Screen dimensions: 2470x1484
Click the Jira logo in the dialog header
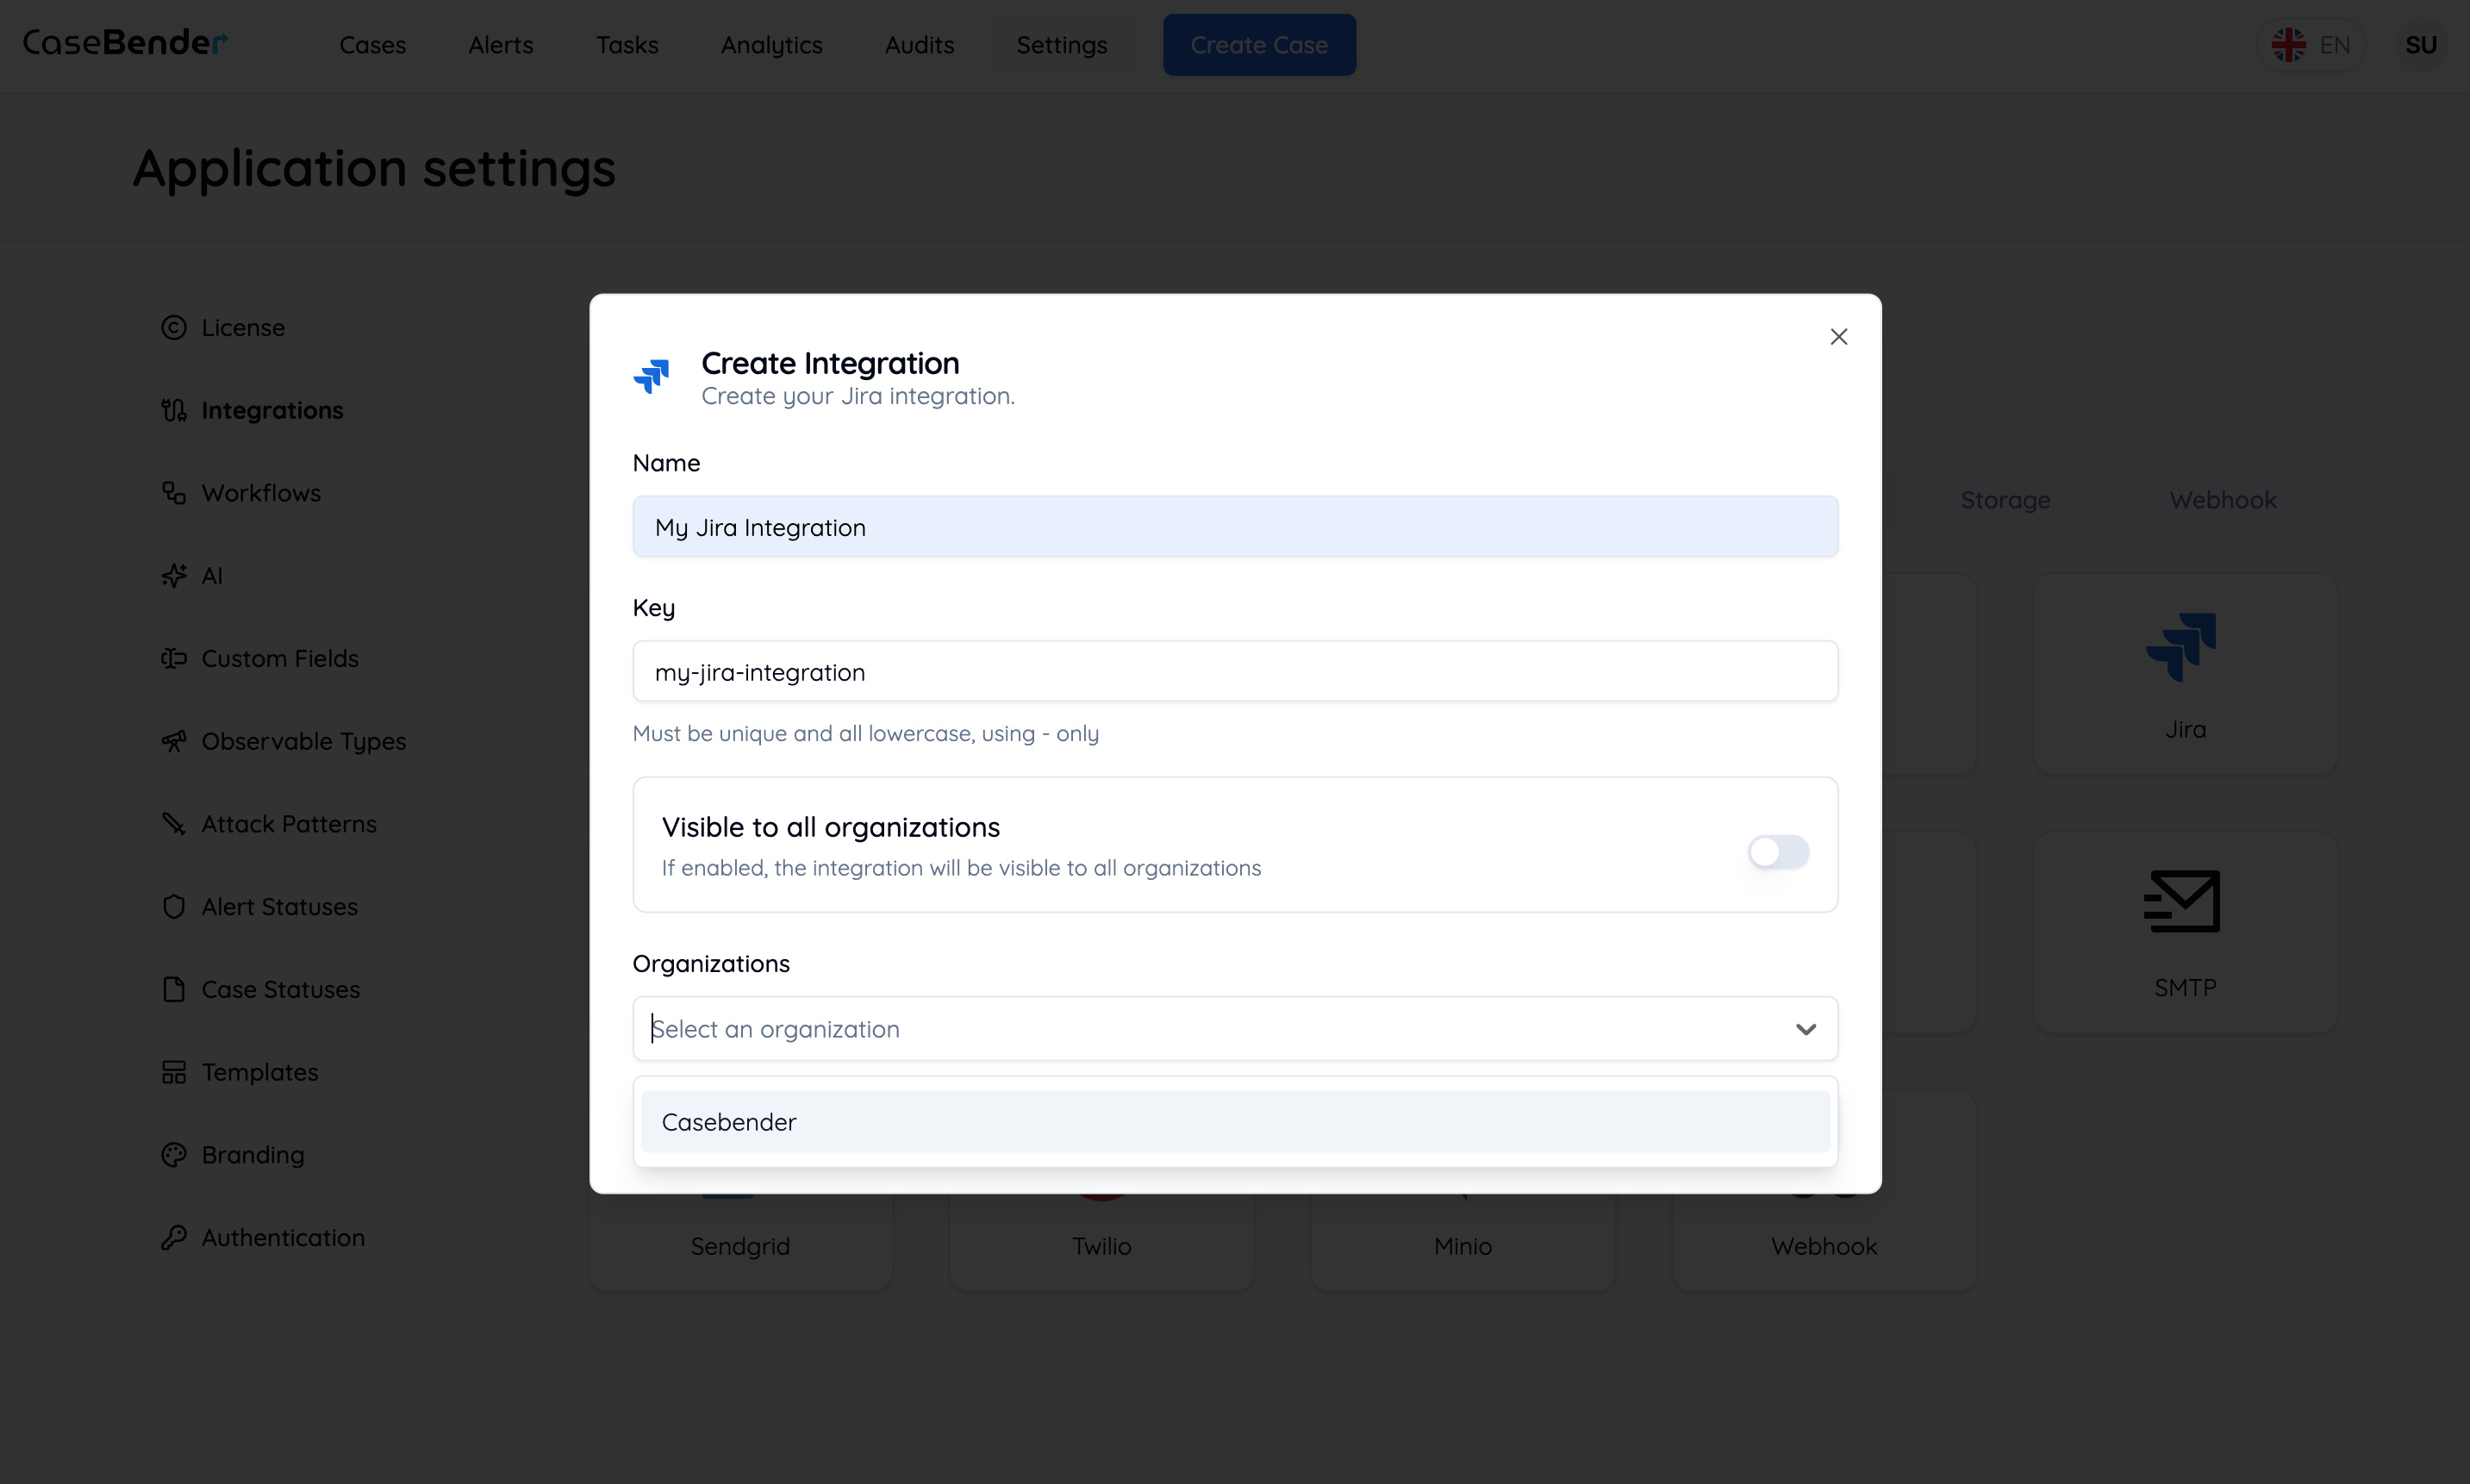click(653, 377)
